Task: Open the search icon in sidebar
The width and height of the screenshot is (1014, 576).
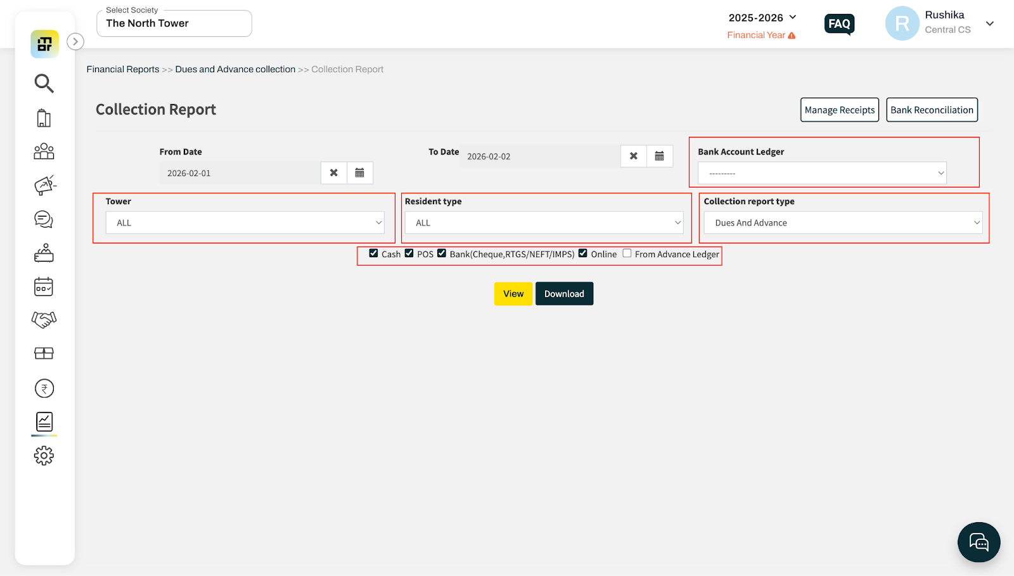Action: tap(44, 83)
